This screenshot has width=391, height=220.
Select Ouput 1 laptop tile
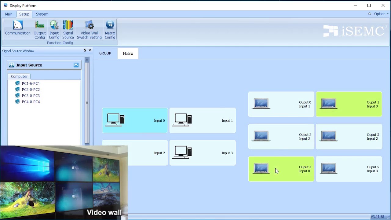[x=349, y=104]
